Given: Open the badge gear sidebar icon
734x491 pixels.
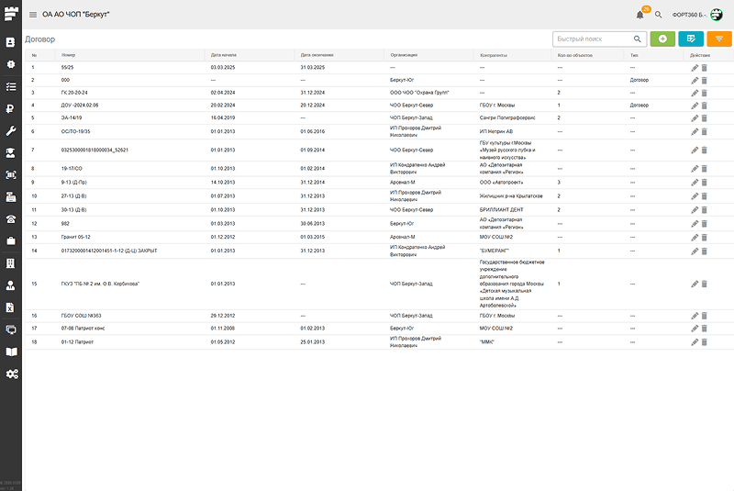Looking at the screenshot, I should (11, 64).
